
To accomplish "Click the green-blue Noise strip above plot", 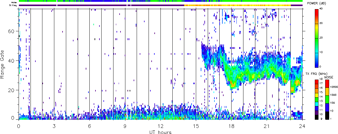I will pos(161,1).
